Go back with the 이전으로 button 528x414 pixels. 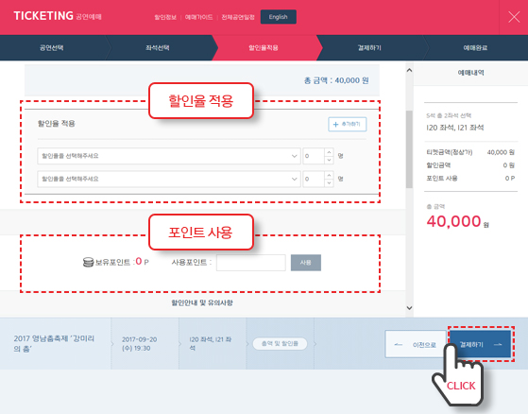click(x=416, y=344)
